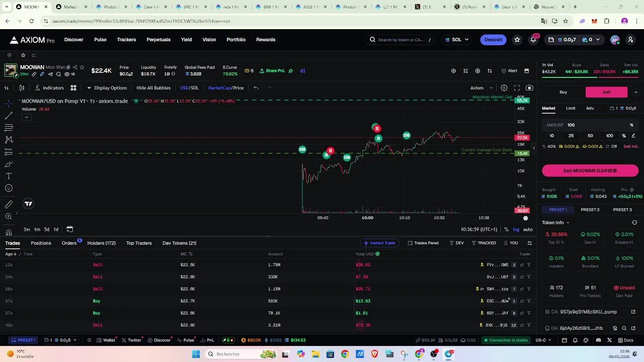
Task: Refresh Token Info panel
Action: [634, 223]
